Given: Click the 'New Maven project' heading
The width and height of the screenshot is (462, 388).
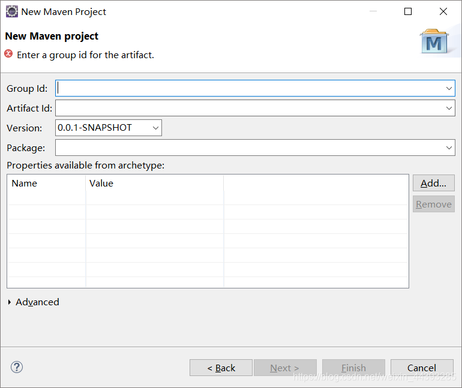Looking at the screenshot, I should click(52, 36).
